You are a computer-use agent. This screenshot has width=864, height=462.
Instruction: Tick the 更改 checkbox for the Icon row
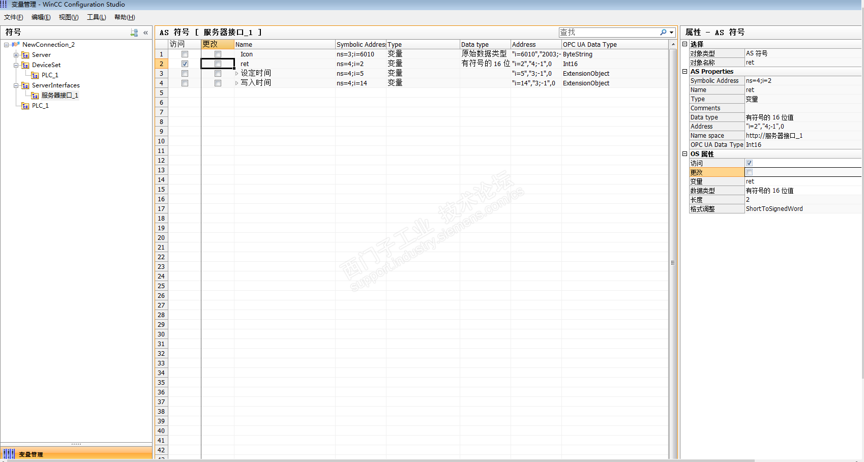point(218,54)
